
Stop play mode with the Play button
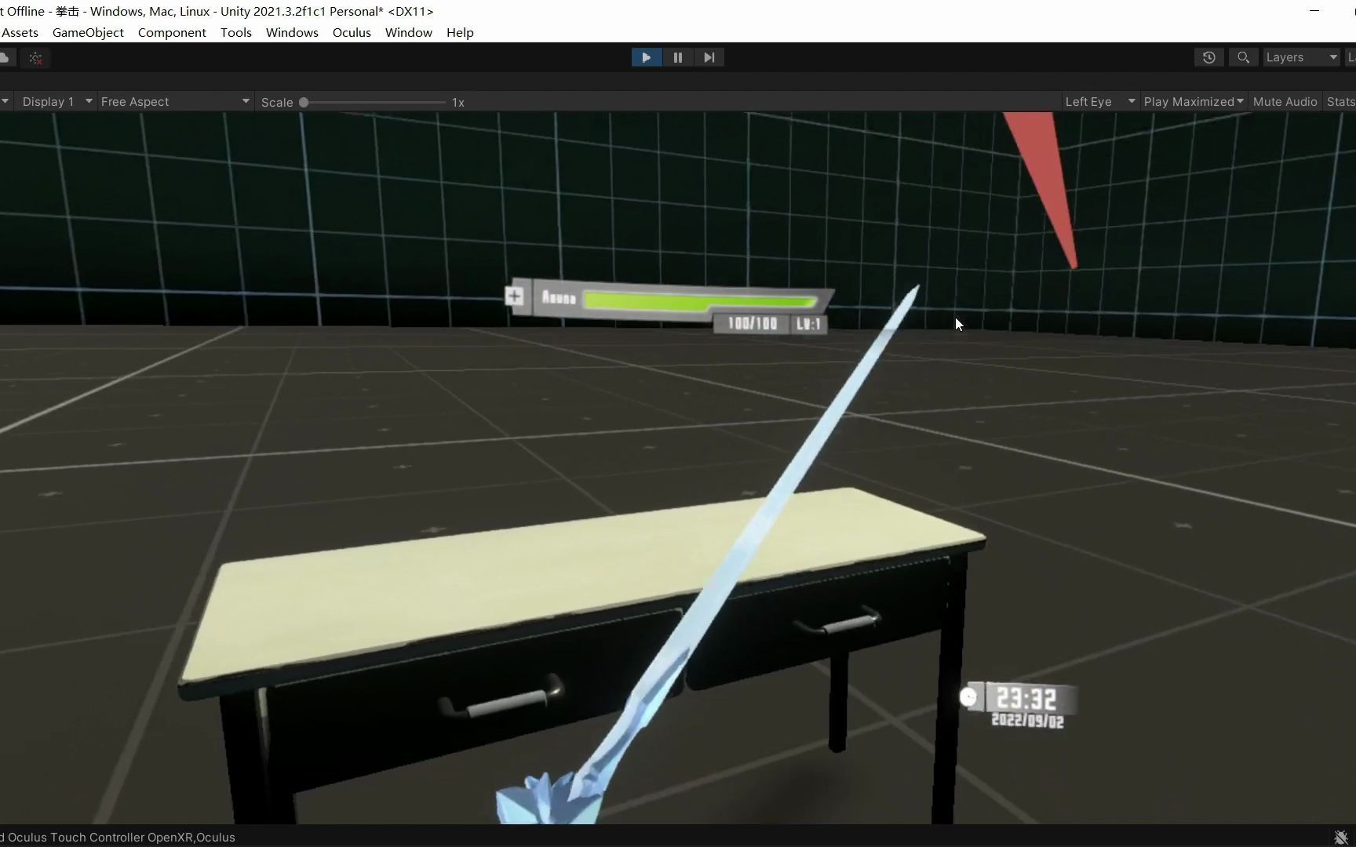click(x=646, y=57)
